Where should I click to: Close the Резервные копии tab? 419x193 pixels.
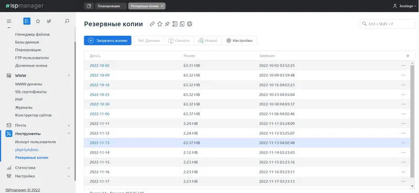pos(162,6)
